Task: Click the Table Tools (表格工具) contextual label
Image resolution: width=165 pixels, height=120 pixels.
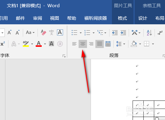Action: [152, 5]
